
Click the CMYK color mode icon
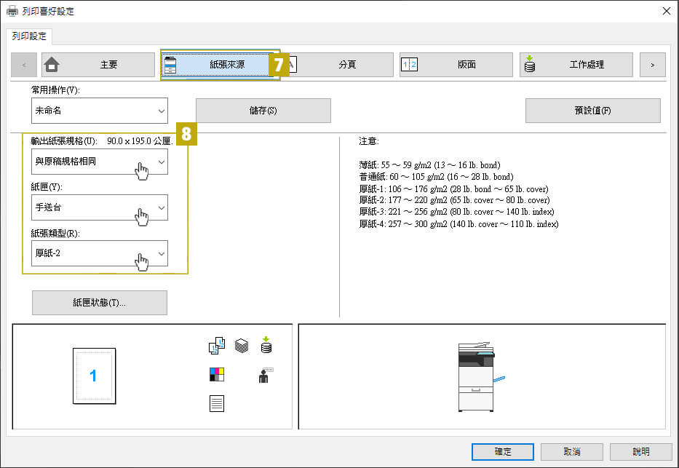click(217, 375)
